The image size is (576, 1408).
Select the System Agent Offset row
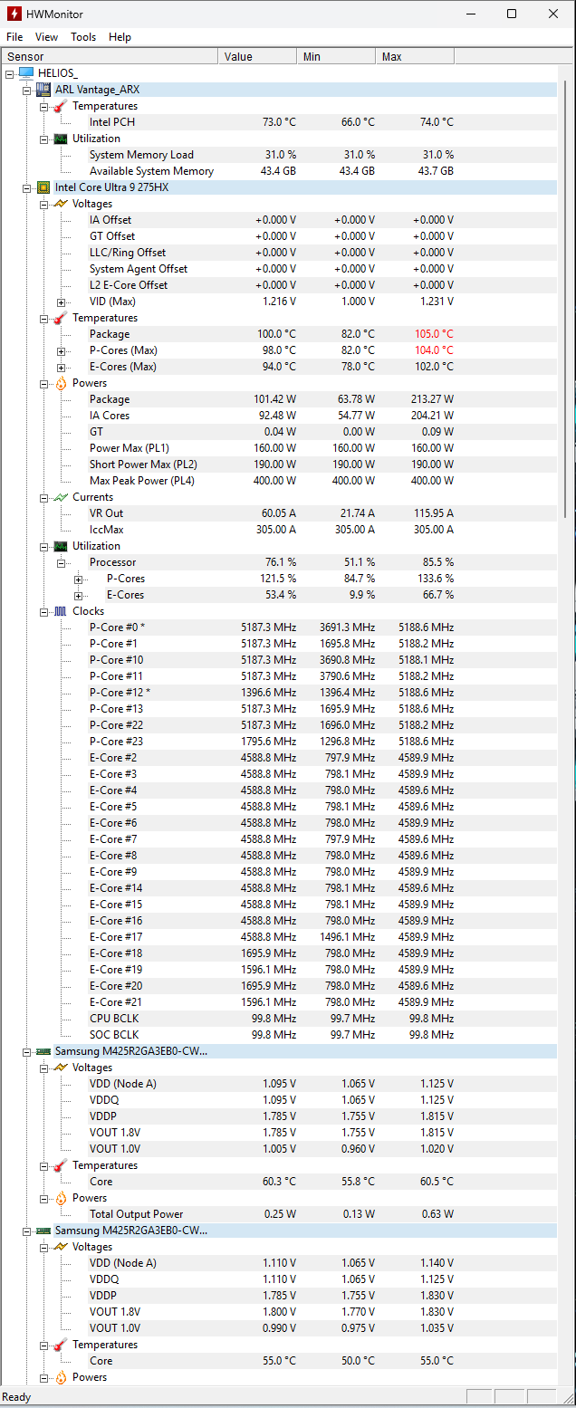point(279,269)
